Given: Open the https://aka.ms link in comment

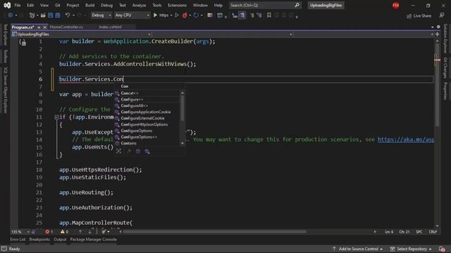Looking at the screenshot, I should [x=406, y=139].
